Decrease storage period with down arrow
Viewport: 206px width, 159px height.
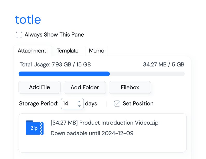click(79, 106)
